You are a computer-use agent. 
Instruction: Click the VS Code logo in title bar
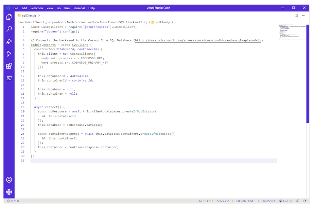click(8, 8)
